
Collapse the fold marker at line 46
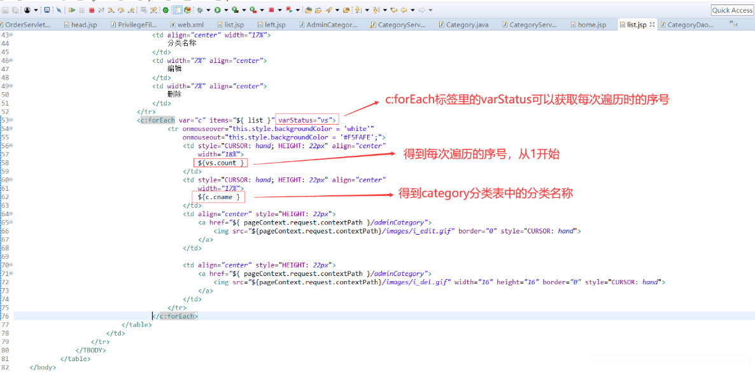[11, 60]
